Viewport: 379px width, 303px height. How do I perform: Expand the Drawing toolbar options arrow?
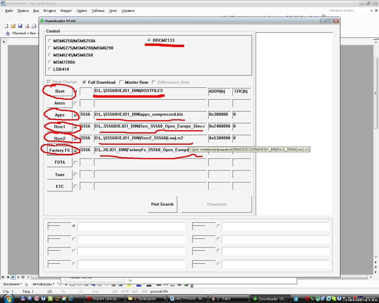[x=192, y=286]
